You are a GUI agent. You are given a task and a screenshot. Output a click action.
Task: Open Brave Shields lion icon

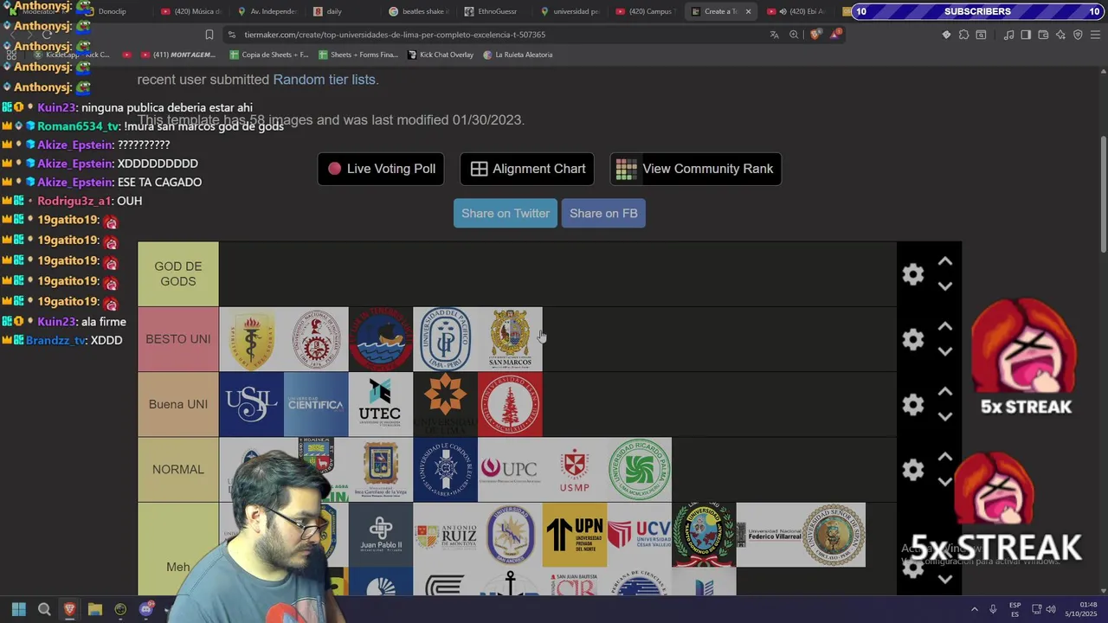815,35
